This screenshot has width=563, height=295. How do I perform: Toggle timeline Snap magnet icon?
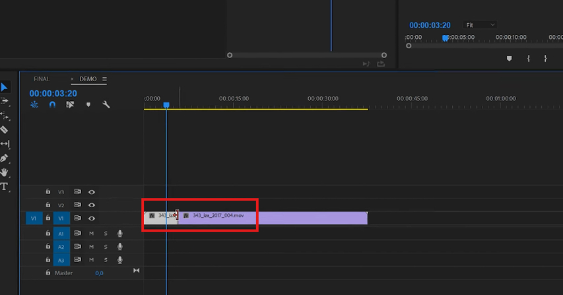pyautogui.click(x=52, y=104)
